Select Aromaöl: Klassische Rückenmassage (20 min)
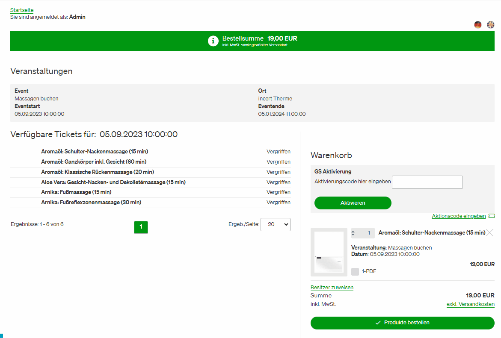This screenshot has height=338, width=501. [x=151, y=172]
